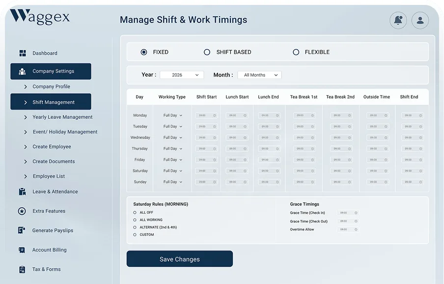
Task: Choose ALL OFF Saturday rule
Action: [x=135, y=212]
